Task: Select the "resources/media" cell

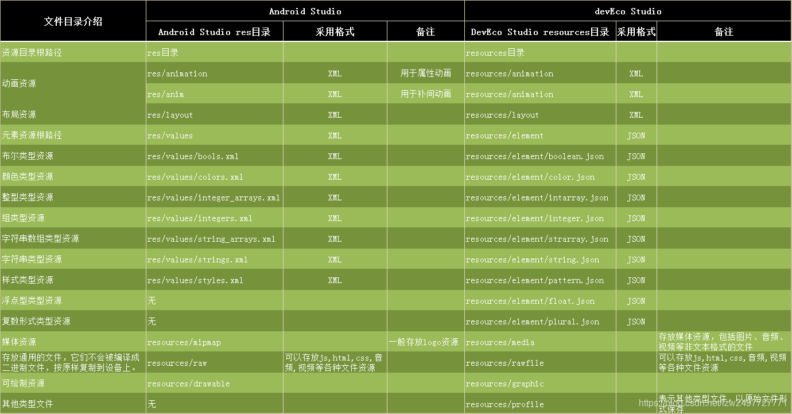Action: [x=499, y=342]
